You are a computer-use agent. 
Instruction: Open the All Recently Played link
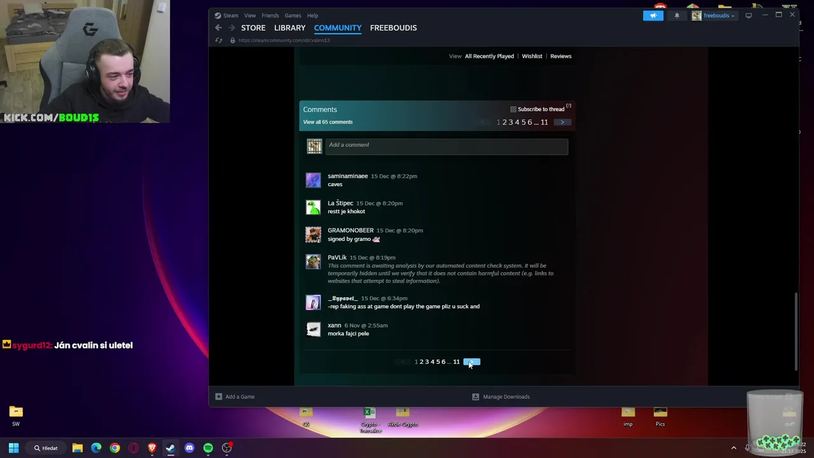pos(489,56)
